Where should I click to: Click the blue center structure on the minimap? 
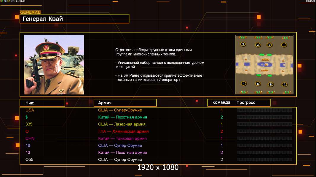(265, 65)
